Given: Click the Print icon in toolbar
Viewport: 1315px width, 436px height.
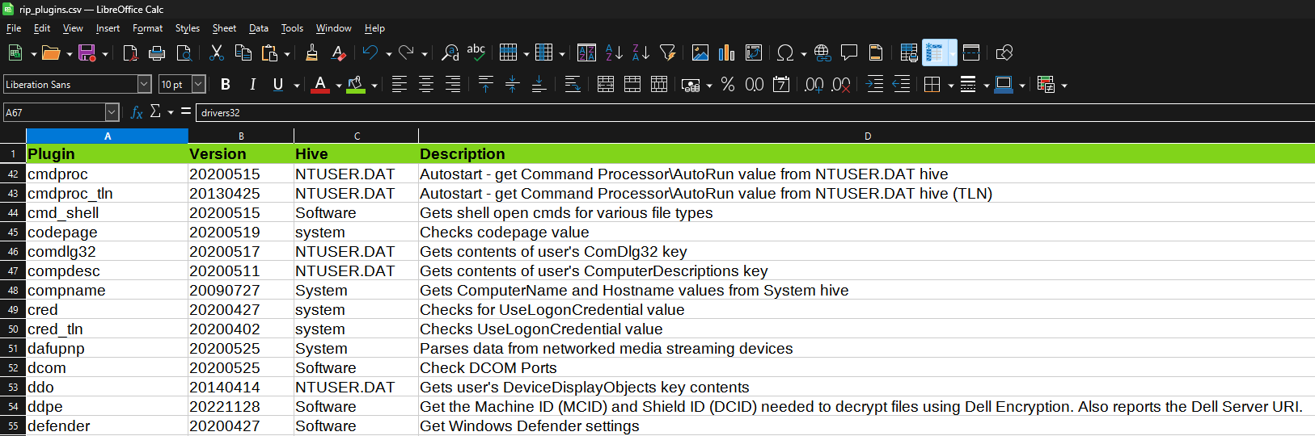Looking at the screenshot, I should (x=157, y=53).
